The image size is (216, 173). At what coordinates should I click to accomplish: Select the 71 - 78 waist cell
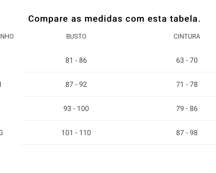point(187,84)
